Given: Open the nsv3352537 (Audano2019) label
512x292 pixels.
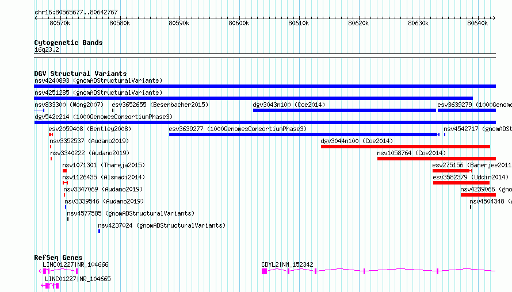Looking at the screenshot, I should [89, 141].
